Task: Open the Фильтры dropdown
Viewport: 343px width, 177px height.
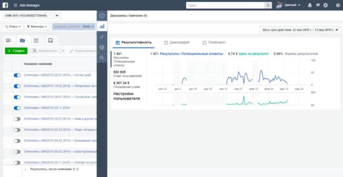Action: (x=37, y=27)
